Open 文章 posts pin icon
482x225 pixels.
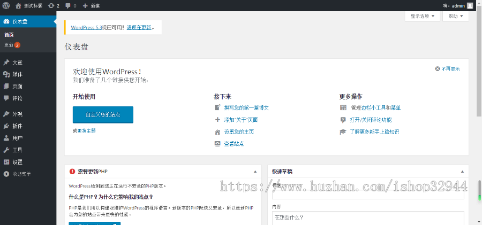coord(6,63)
